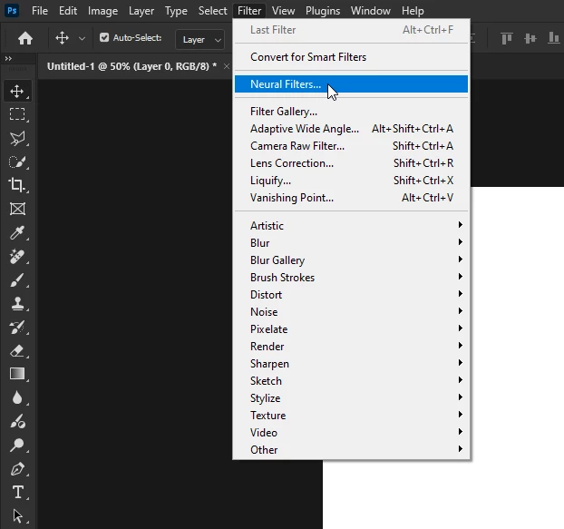Open the Select menu

pos(212,11)
